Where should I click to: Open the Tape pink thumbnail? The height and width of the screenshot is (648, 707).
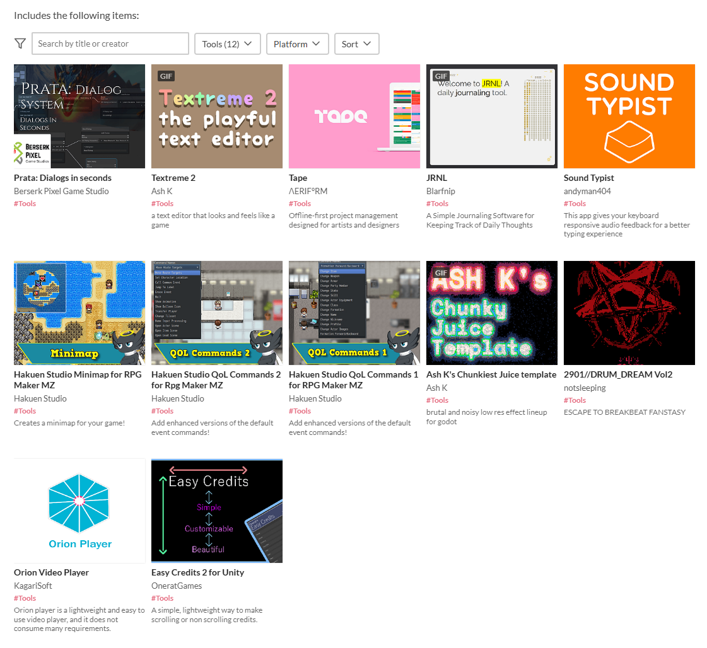click(x=354, y=116)
